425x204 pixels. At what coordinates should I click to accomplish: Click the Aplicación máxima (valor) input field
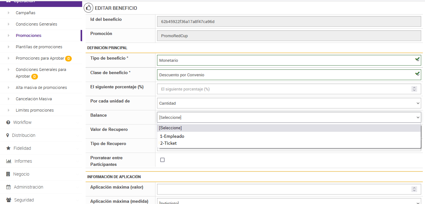[x=284, y=189]
